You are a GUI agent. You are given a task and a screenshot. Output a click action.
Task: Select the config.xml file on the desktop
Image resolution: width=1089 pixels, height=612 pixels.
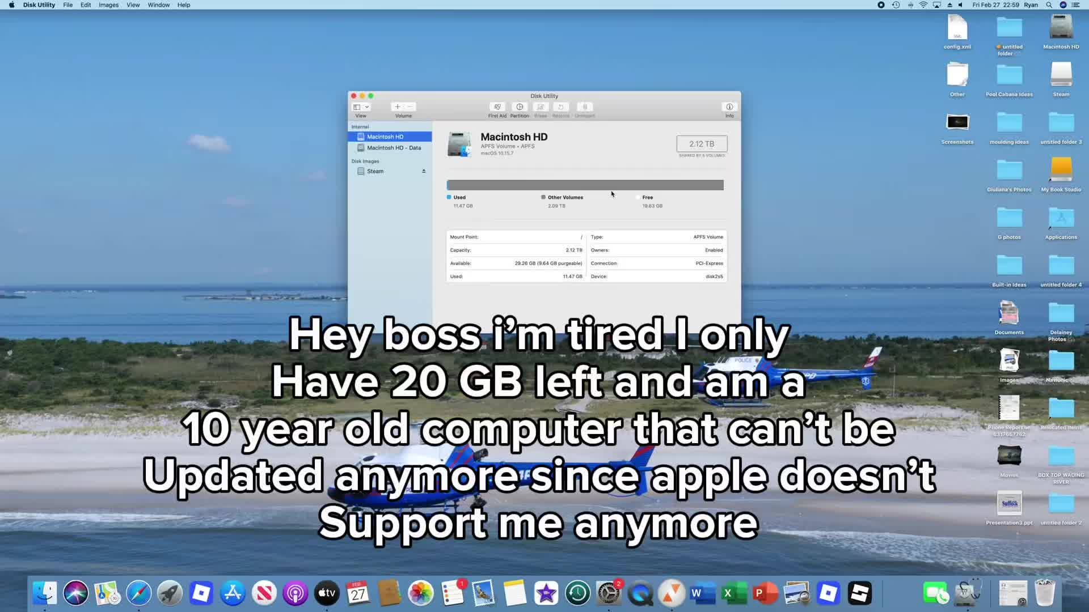click(957, 28)
